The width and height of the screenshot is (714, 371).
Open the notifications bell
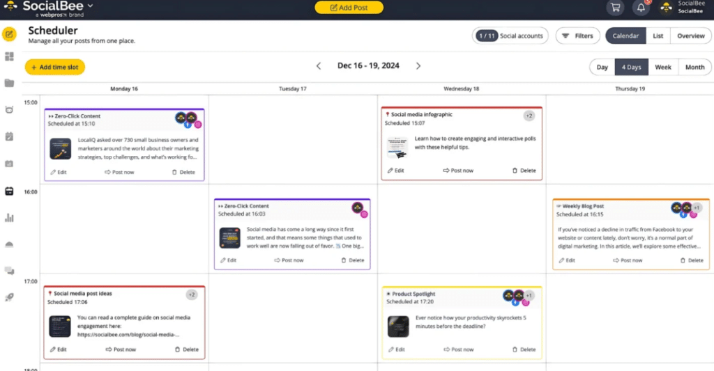click(x=641, y=8)
